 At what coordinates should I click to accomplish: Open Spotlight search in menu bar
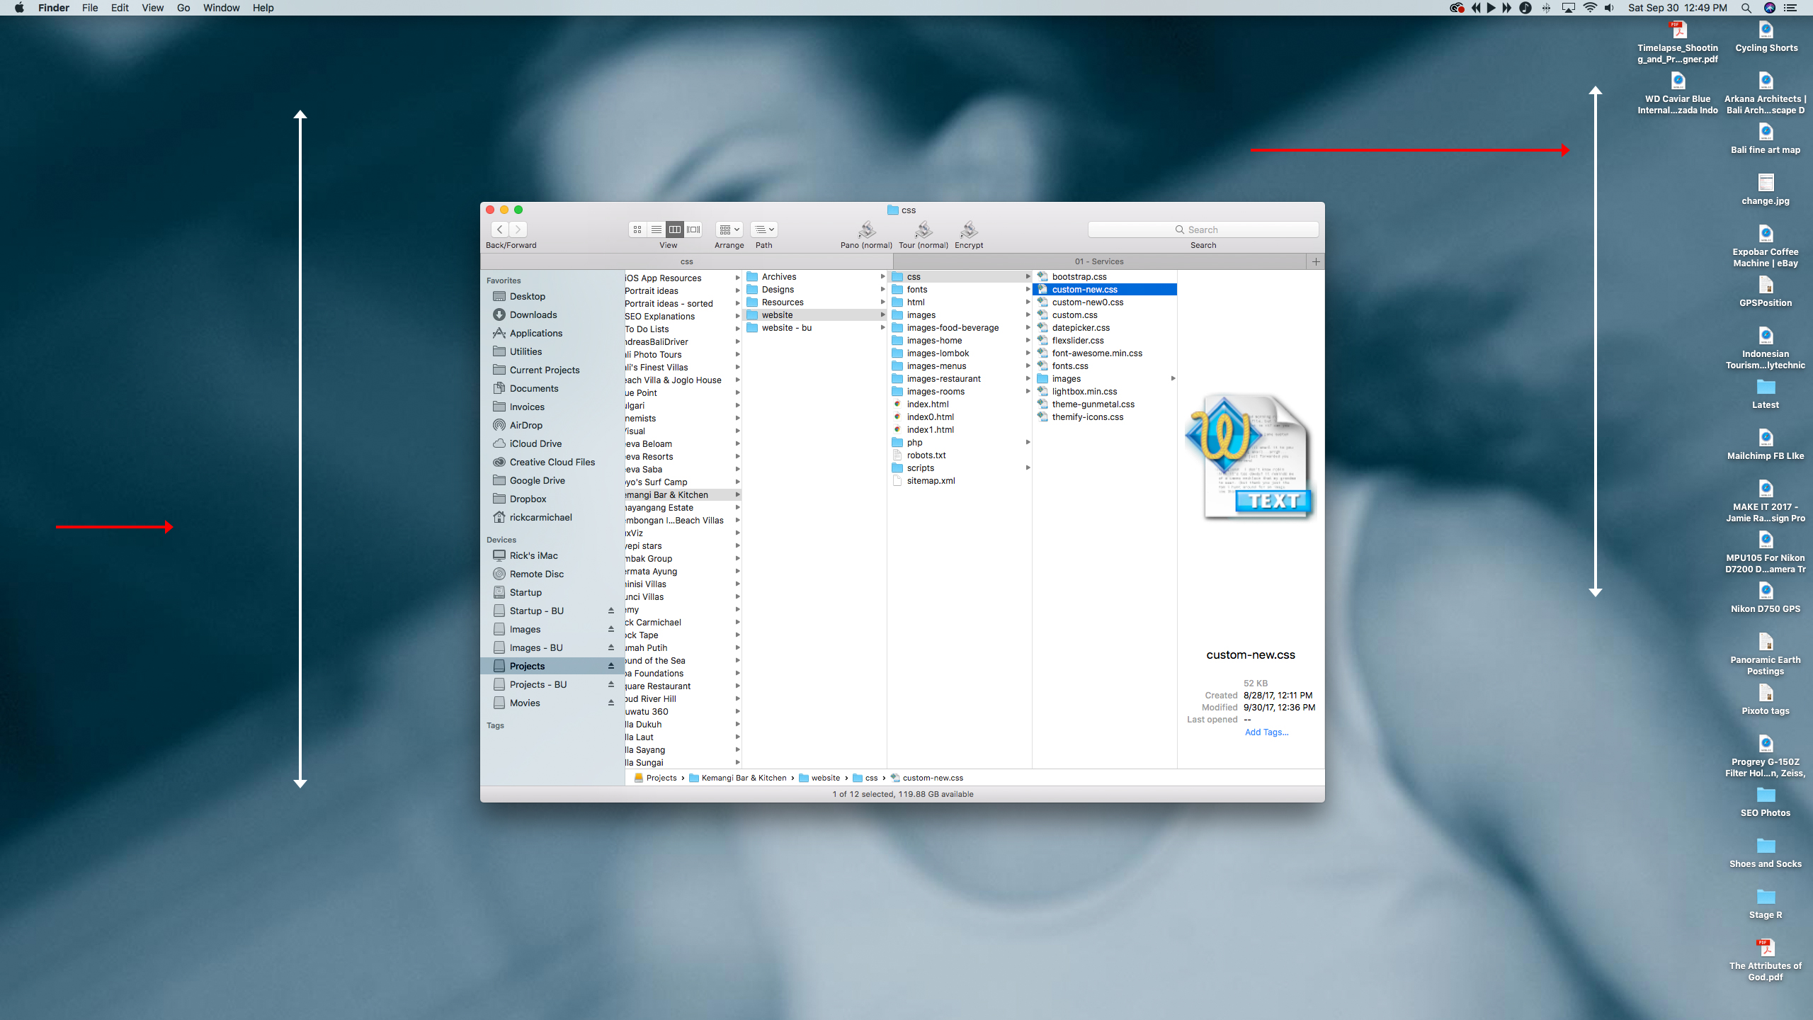point(1746,8)
